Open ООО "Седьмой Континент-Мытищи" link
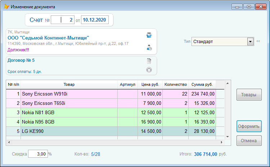 coord(48,38)
